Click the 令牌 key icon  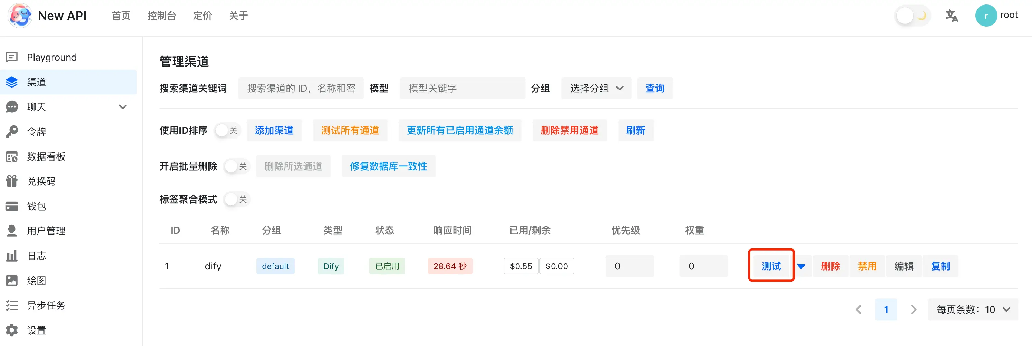pos(12,132)
